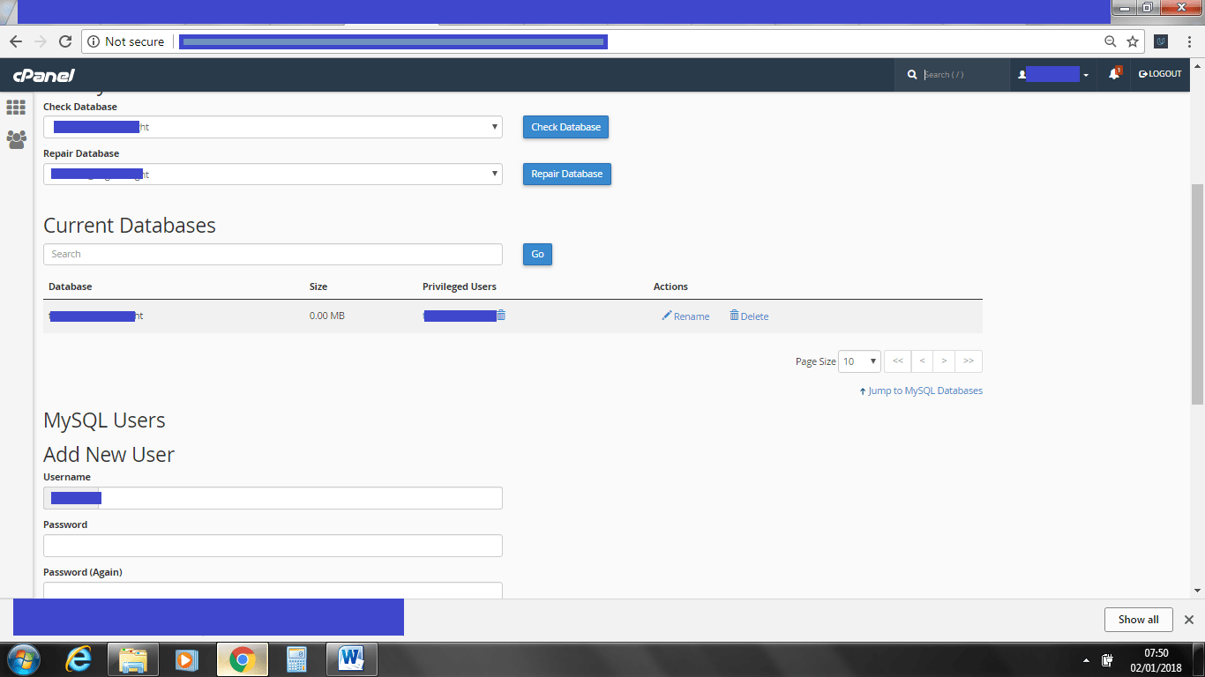Click Go to search databases
The height and width of the screenshot is (677, 1205).
(x=537, y=254)
